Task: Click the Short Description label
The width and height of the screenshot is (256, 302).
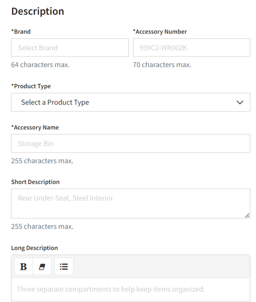Action: pos(36,182)
